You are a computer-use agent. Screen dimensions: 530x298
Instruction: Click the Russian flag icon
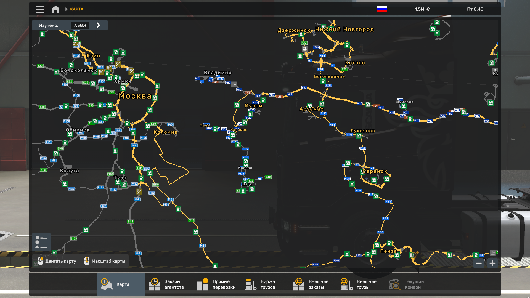[x=382, y=9]
